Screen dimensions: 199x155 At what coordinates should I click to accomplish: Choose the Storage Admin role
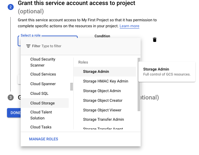point(105,72)
